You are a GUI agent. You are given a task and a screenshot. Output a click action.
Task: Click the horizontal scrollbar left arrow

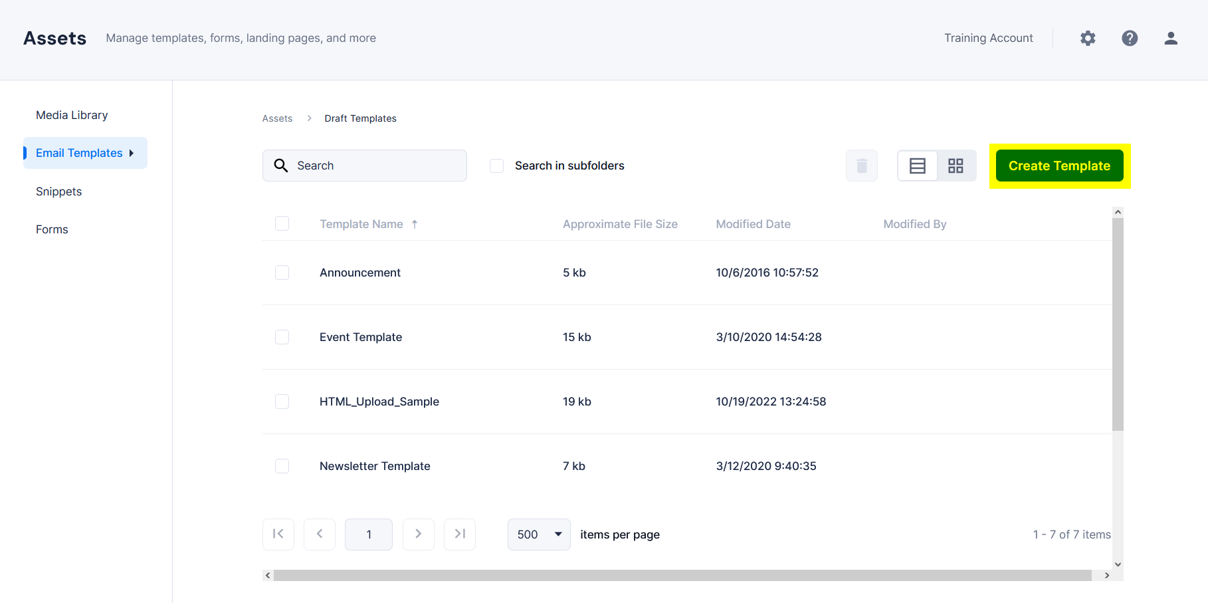(x=268, y=575)
